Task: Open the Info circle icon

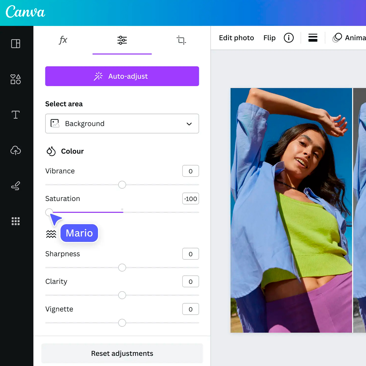Action: point(289,38)
